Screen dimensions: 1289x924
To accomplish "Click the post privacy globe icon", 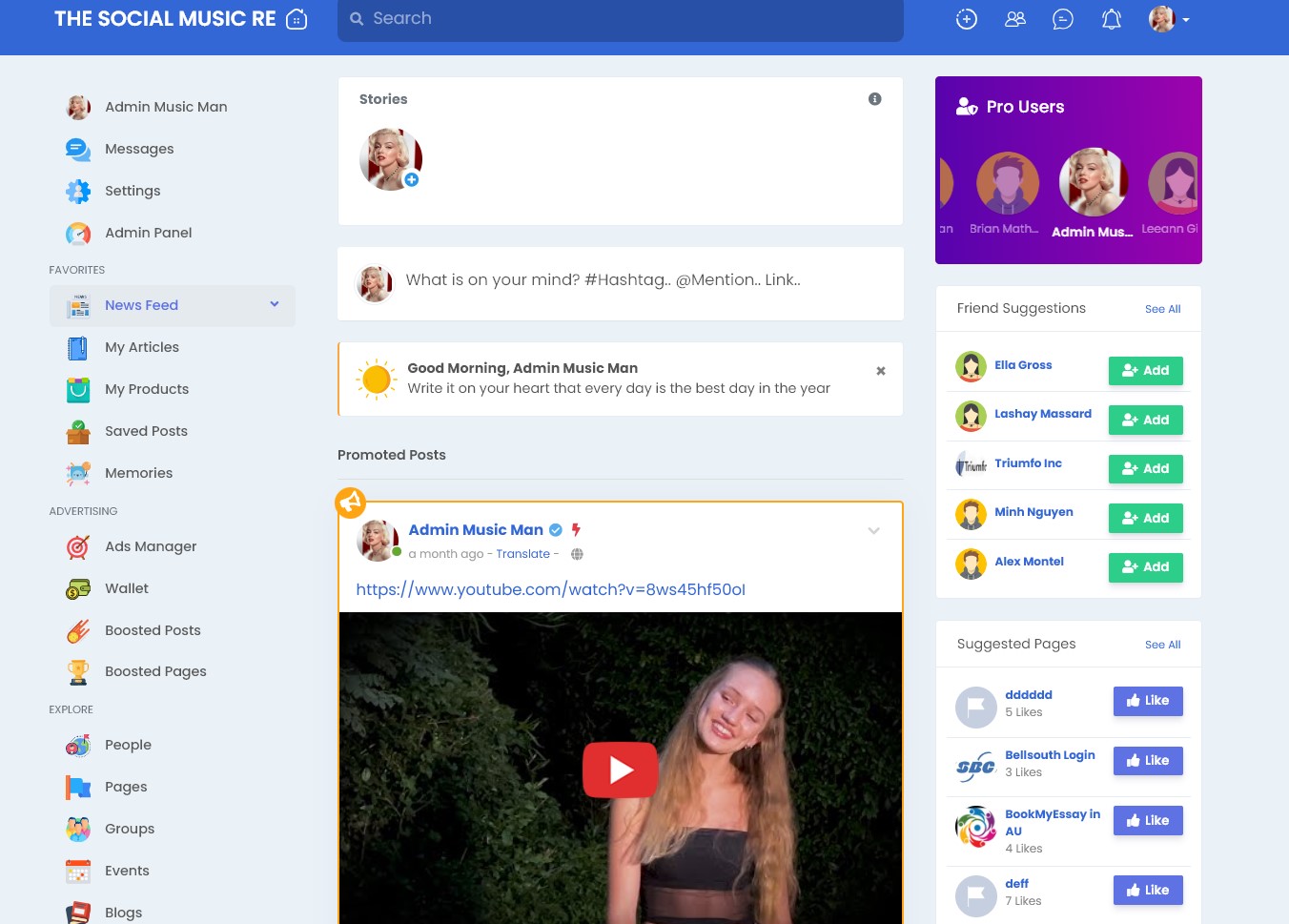I will click(577, 554).
